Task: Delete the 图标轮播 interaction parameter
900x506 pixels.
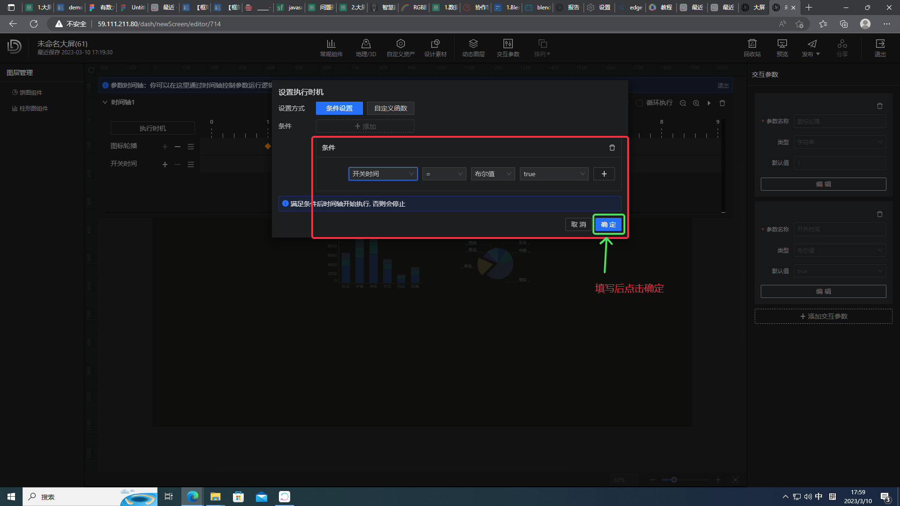Action: 880,106
